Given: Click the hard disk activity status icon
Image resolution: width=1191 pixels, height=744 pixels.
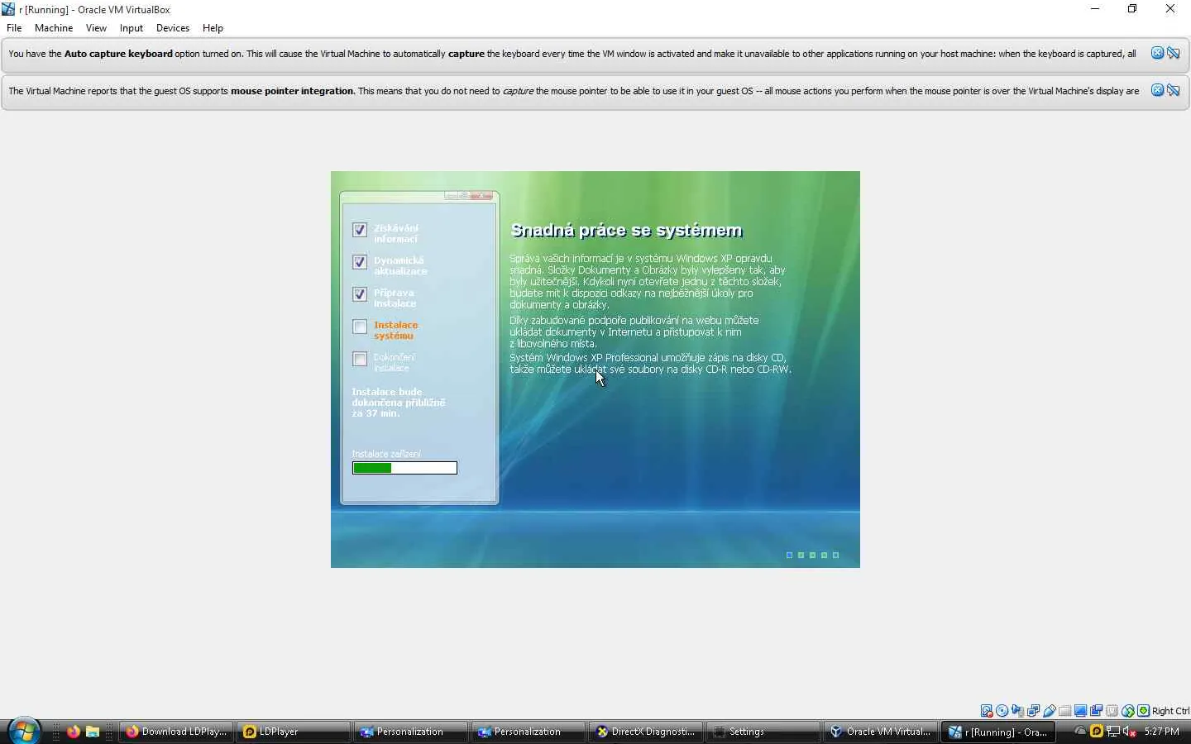Looking at the screenshot, I should click(987, 711).
